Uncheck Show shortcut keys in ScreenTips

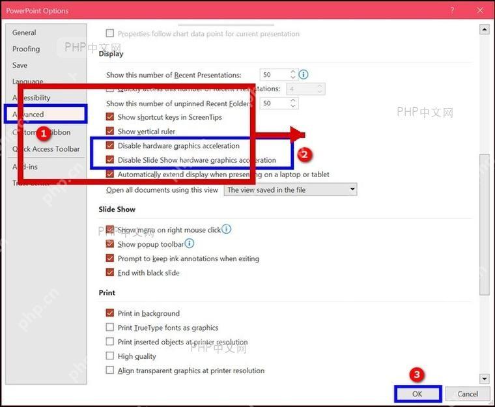click(110, 117)
